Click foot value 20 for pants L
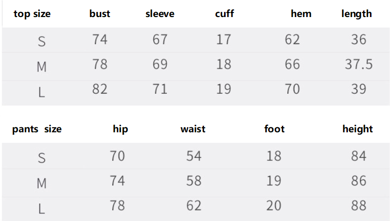Image resolution: width=390 pixels, height=221 pixels. pyautogui.click(x=274, y=205)
